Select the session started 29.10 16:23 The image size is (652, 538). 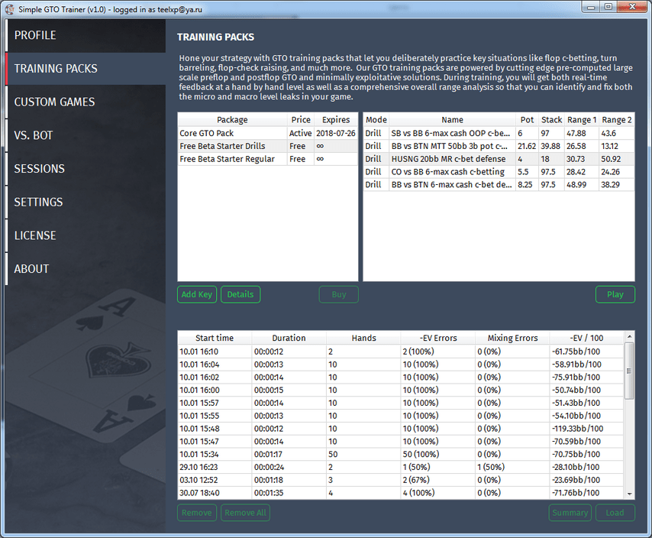[401, 467]
